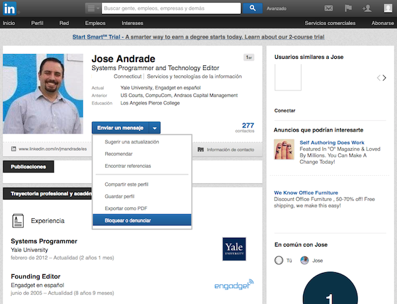Click the magnifier search button
This screenshot has height=304, width=397.
(253, 9)
